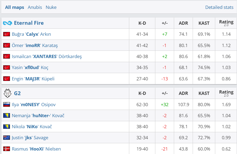Click the Eternal Fire team logo
Viewport: 237px width, 154px height.
8,23
